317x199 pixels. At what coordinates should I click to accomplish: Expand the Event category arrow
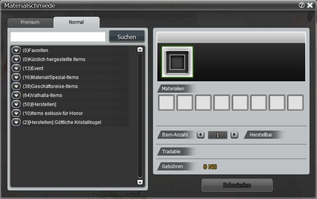click(x=16, y=68)
